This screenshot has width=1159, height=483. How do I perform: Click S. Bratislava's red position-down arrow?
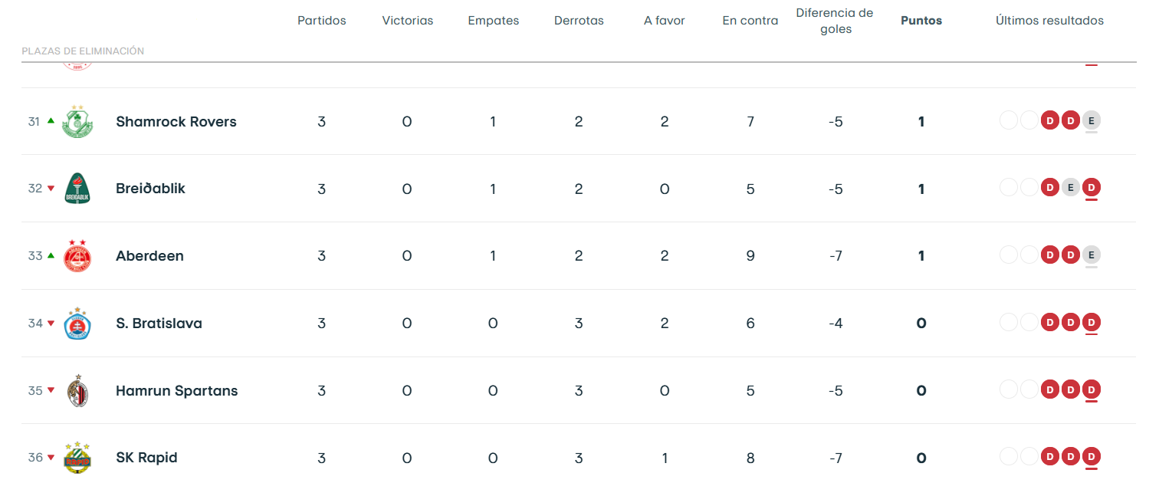(51, 324)
